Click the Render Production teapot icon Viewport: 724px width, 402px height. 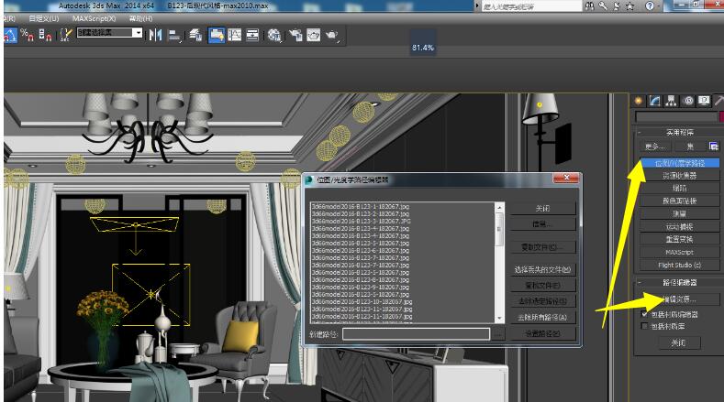332,35
